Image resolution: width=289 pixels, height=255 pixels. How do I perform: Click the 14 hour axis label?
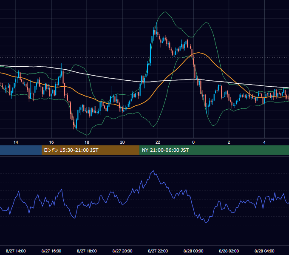pos(16,142)
